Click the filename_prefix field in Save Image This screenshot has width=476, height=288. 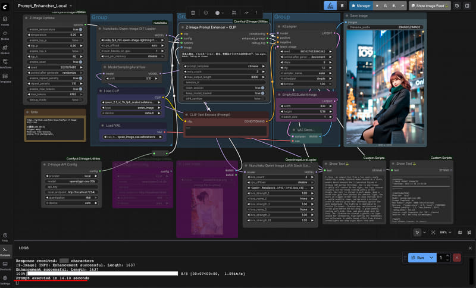click(384, 27)
